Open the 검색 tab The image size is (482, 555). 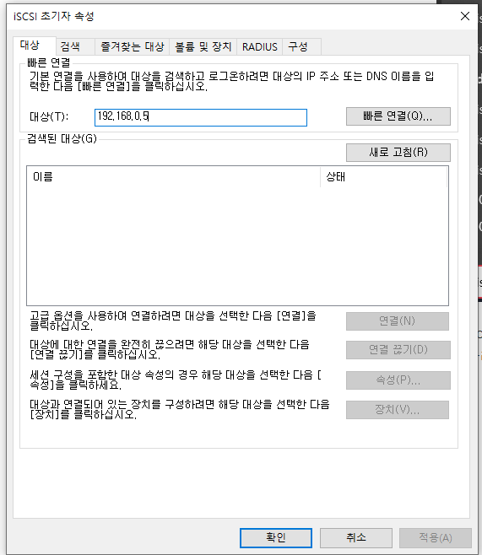pos(75,46)
